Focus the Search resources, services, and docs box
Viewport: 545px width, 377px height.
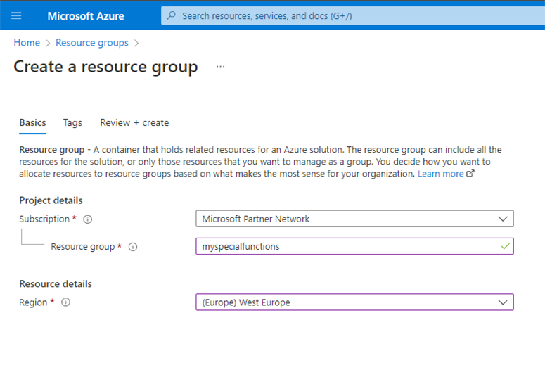click(353, 16)
